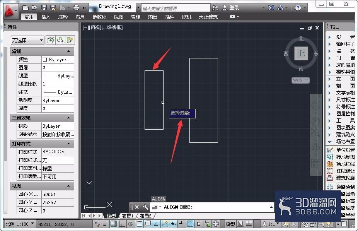Collapse the 打印样式 properties section
This screenshot has width=358, height=231.
click(x=68, y=144)
